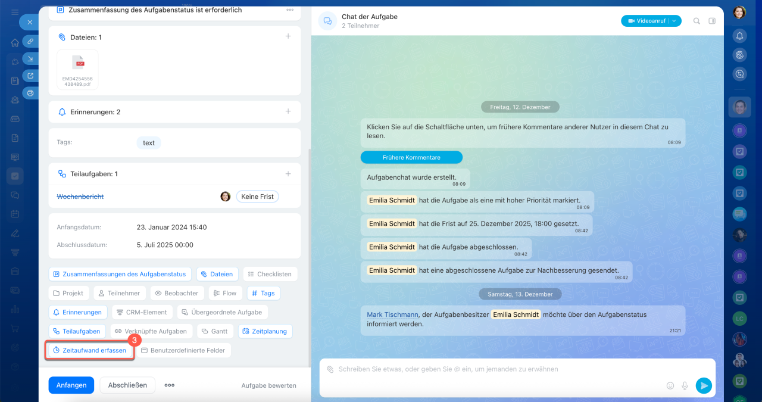This screenshot has width=762, height=402.
Task: Open the three-dots menu next to Abschließen
Action: (x=170, y=385)
